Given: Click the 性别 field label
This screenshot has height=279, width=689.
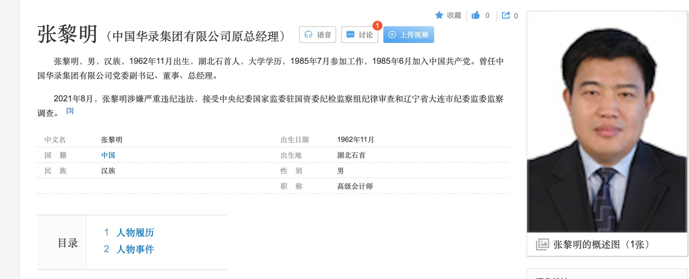Looking at the screenshot, I should 291,171.
